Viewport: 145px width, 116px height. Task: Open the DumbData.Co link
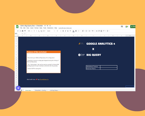[x=44, y=79]
